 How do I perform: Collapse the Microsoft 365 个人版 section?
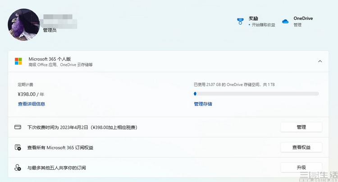320,61
